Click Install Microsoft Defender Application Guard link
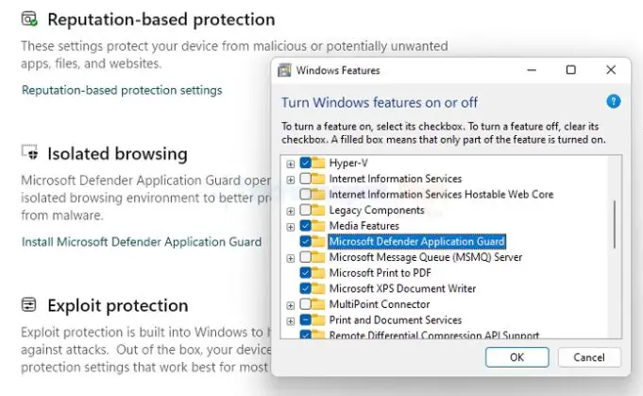 tap(142, 241)
